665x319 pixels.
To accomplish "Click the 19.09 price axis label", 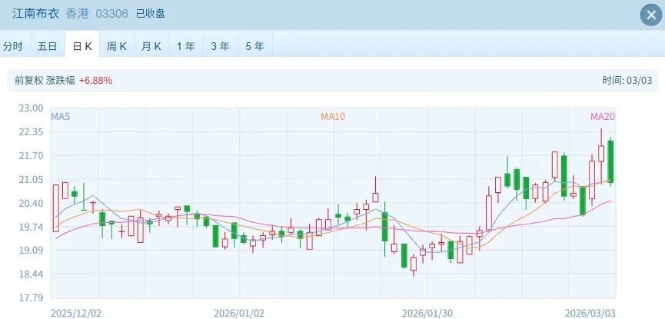I will (x=31, y=251).
